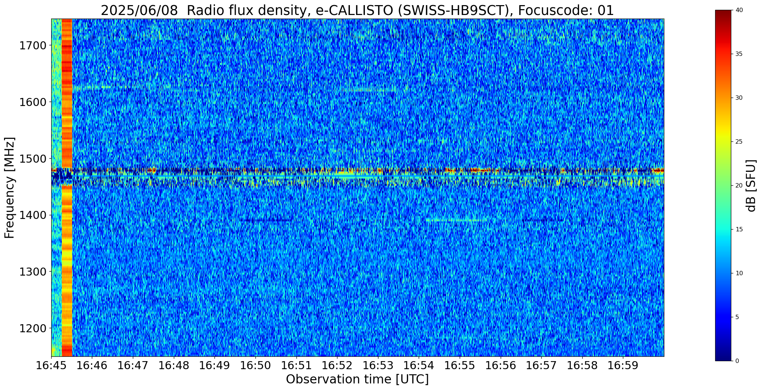The image size is (762, 390).
Task: Click the 1300 frequency tick label
Action: point(32,272)
